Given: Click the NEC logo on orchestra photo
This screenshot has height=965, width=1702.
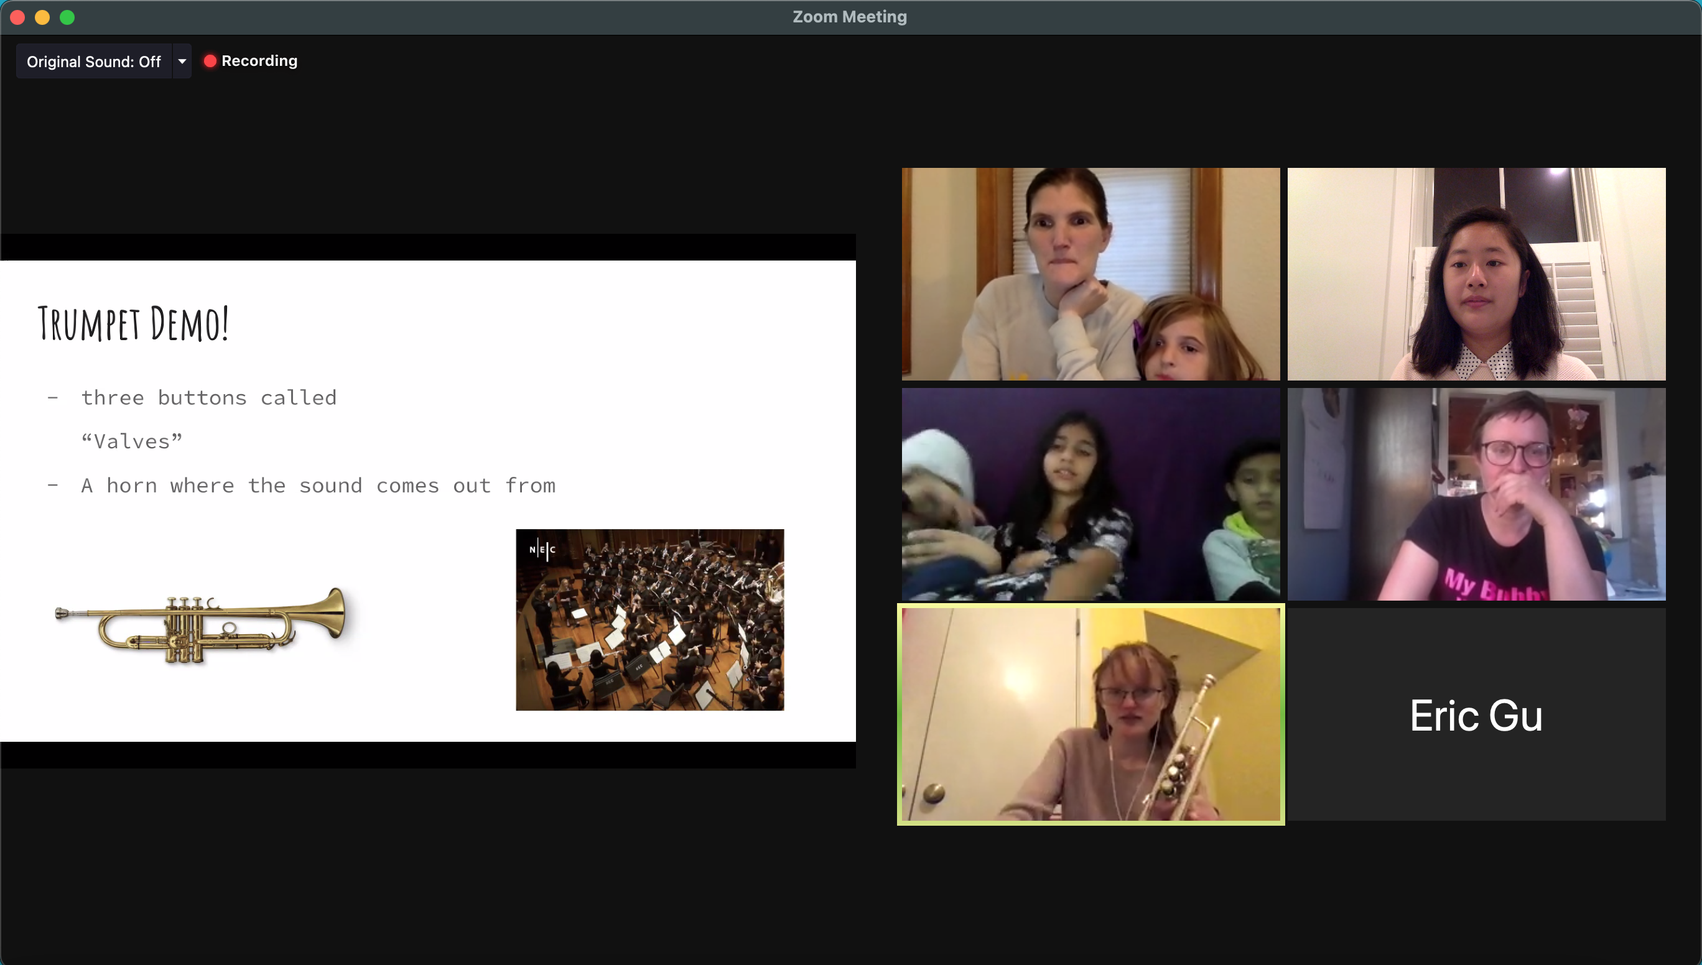Looking at the screenshot, I should pyautogui.click(x=542, y=550).
